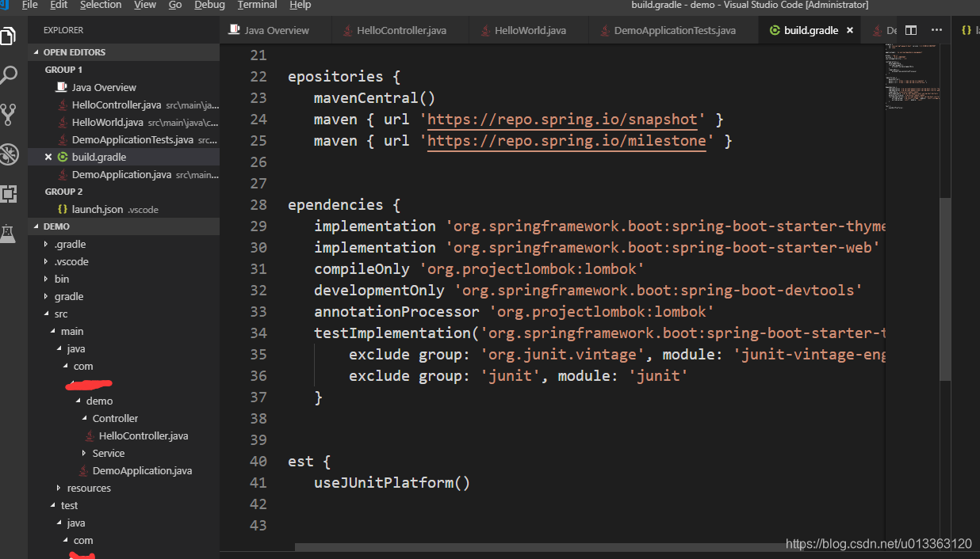
Task: Click the Java icon beside DemoApplication.java in file tree
Action: pyautogui.click(x=83, y=470)
